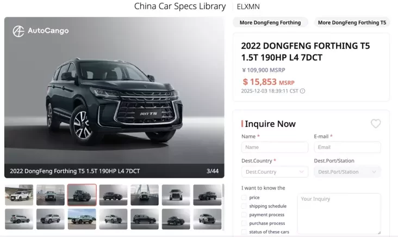The image size is (398, 237).
Task: Tick the shipping schedule checkbox
Action: [244, 206]
